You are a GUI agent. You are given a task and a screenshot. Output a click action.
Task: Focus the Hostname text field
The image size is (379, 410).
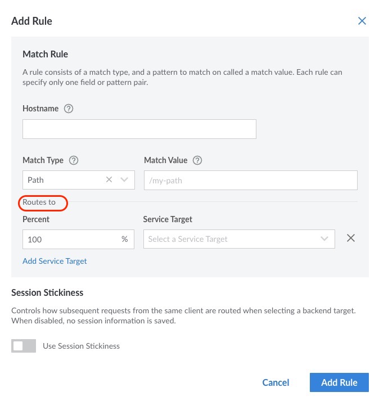(x=139, y=129)
